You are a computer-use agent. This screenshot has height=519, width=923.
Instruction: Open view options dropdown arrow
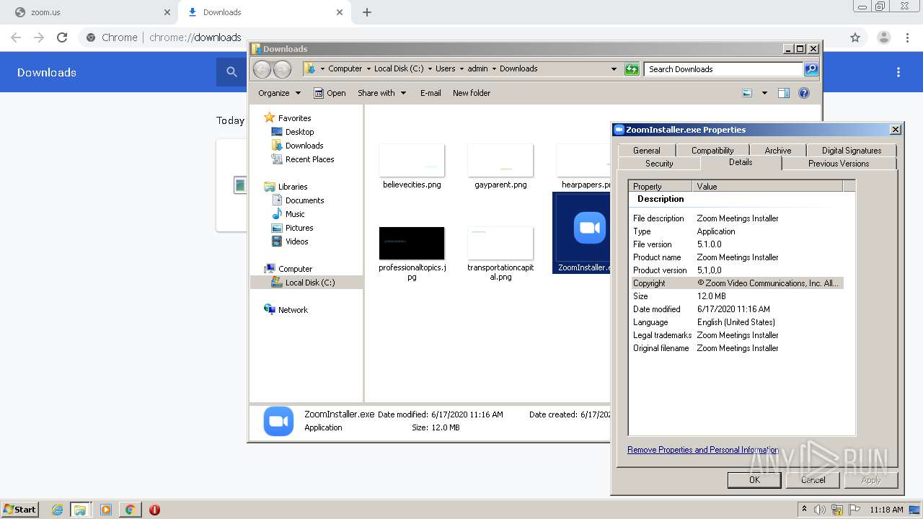pos(764,93)
